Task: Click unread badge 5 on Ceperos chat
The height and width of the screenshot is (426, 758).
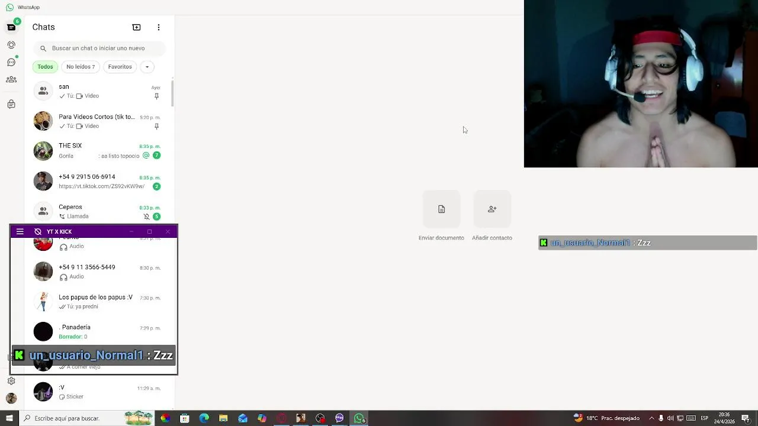Action: pyautogui.click(x=156, y=217)
